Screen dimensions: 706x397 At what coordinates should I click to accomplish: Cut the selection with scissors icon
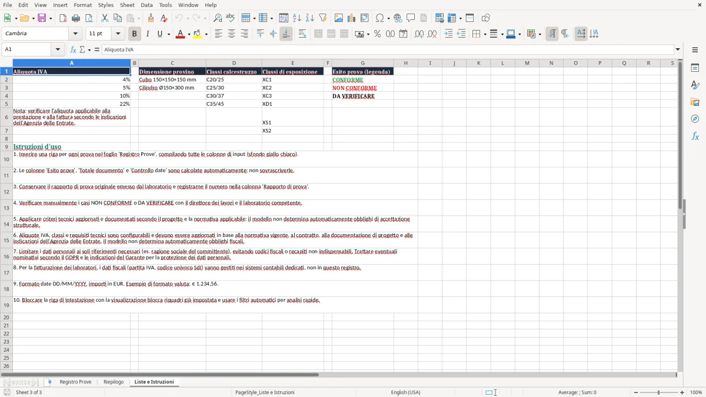pos(105,18)
